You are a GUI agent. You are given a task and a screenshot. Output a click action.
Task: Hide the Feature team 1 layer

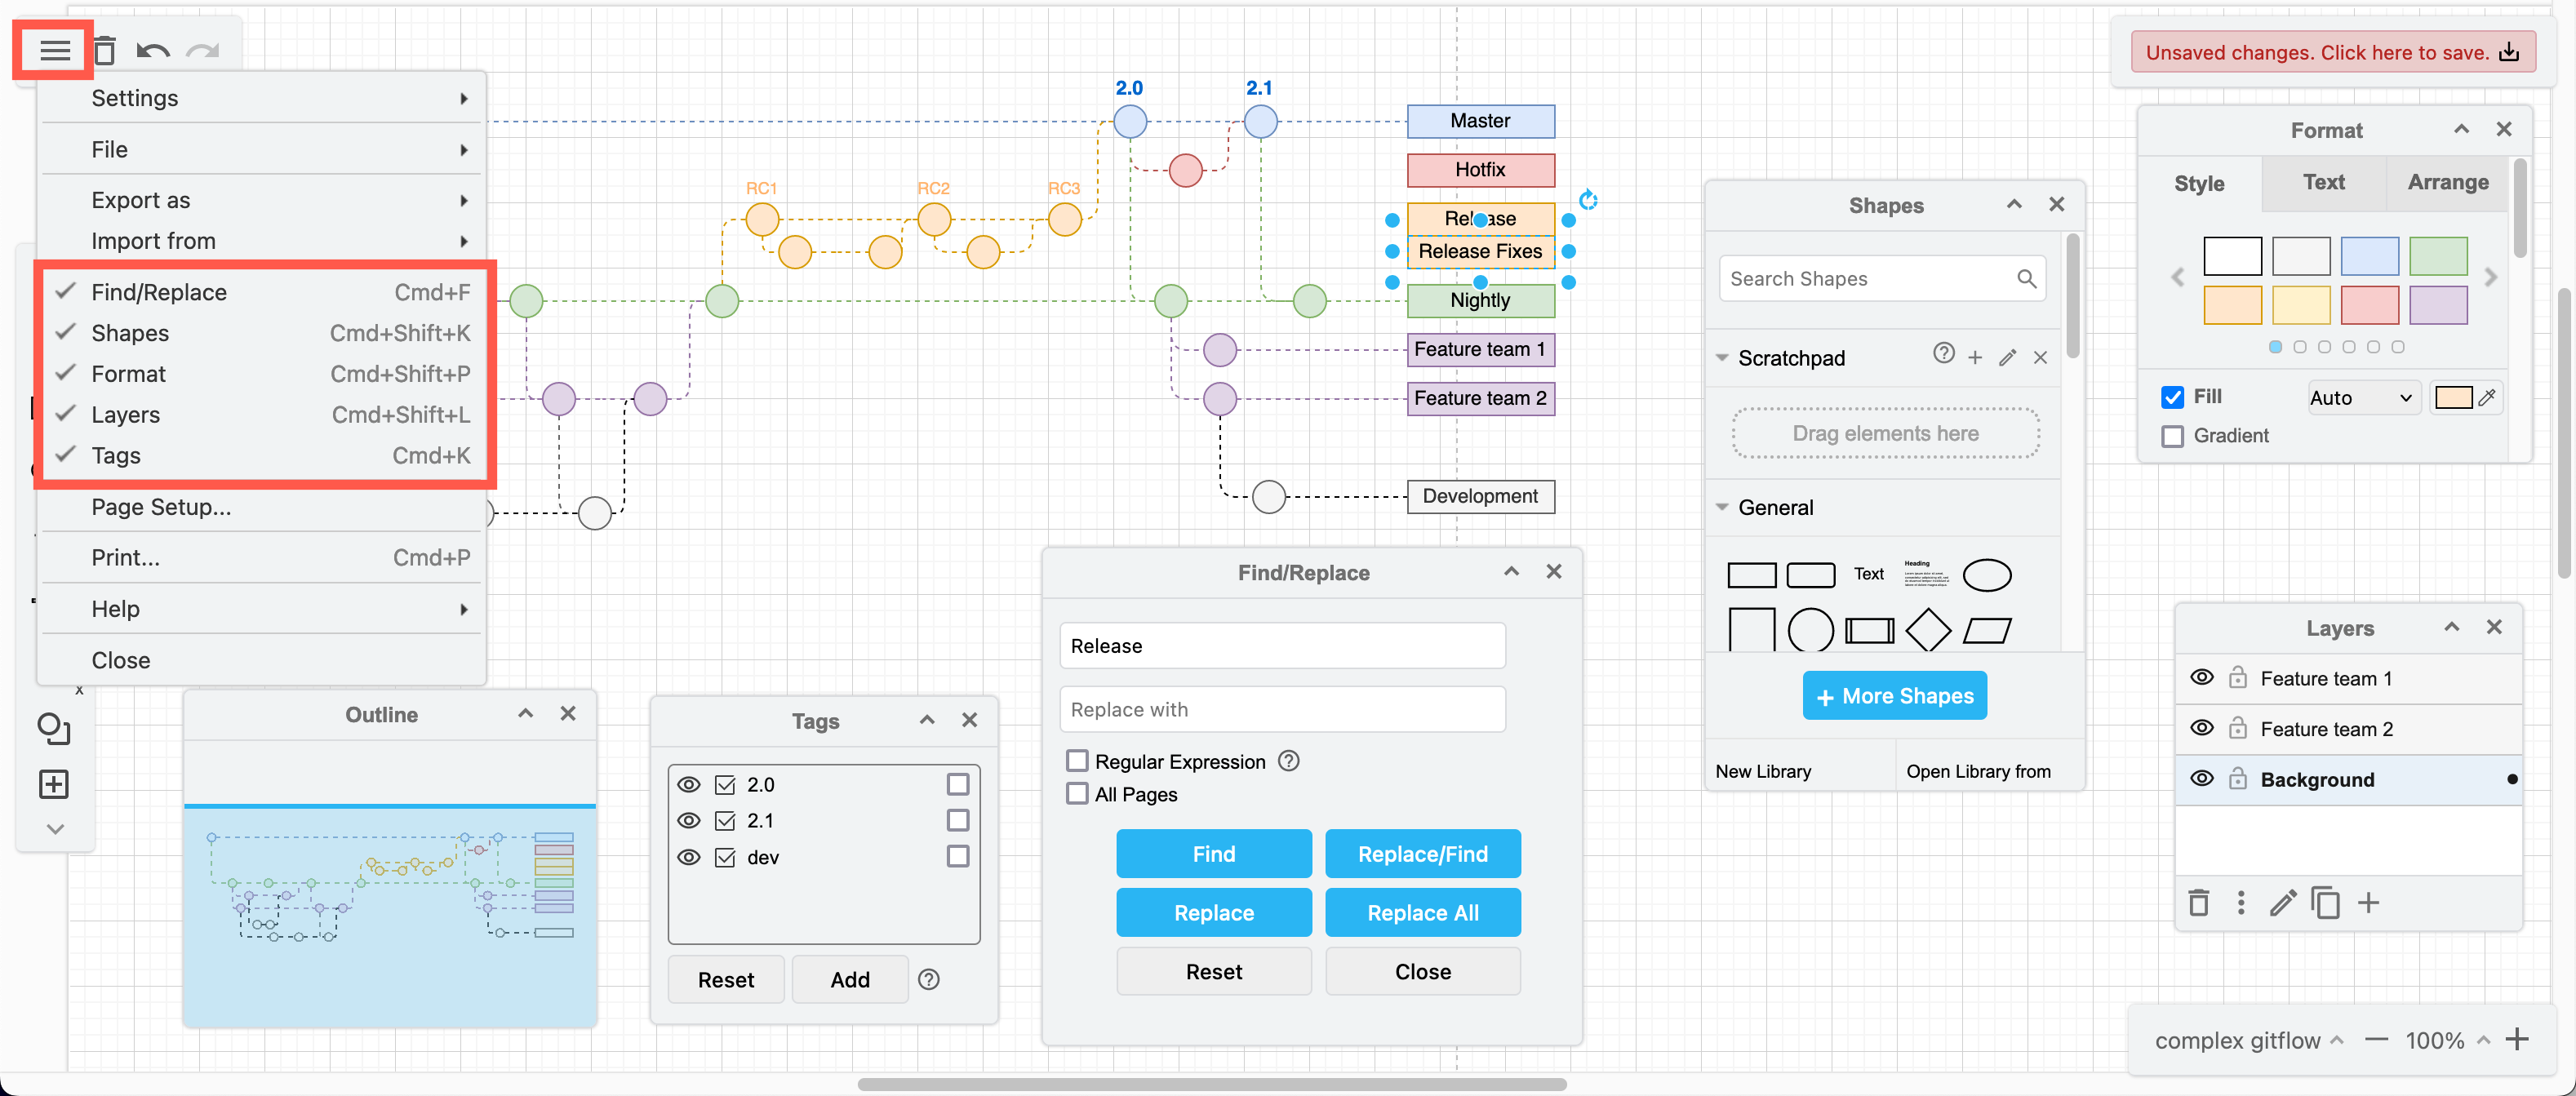[2203, 677]
